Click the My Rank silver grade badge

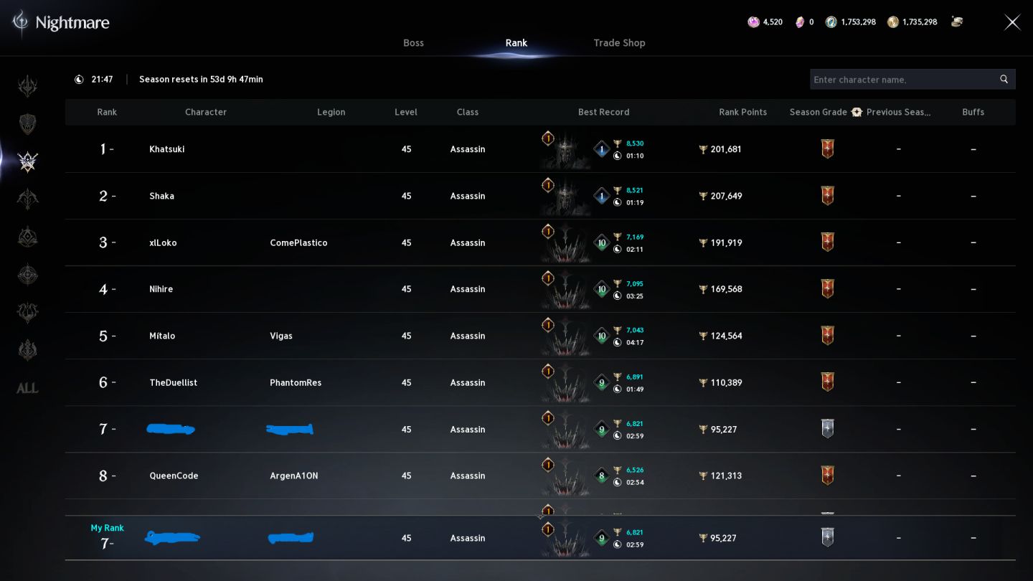pos(827,538)
